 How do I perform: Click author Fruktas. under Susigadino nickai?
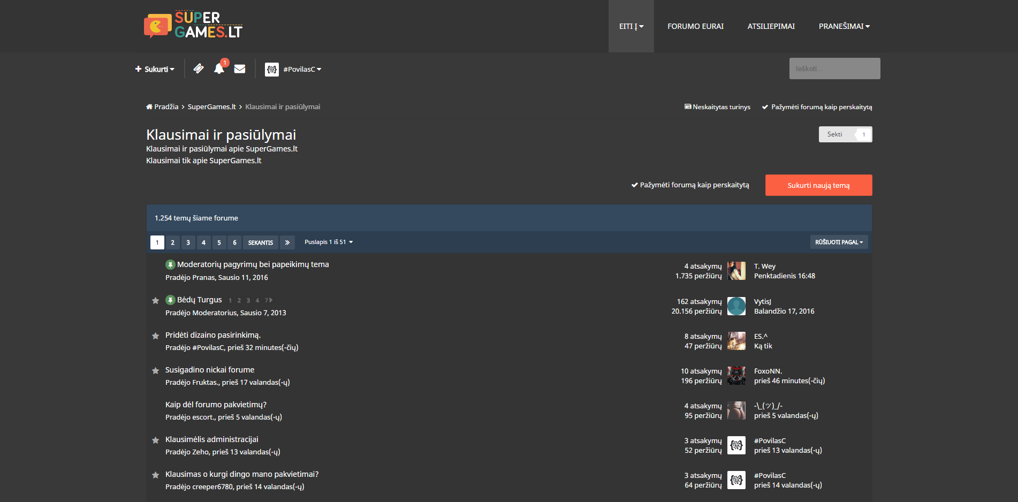coord(206,383)
